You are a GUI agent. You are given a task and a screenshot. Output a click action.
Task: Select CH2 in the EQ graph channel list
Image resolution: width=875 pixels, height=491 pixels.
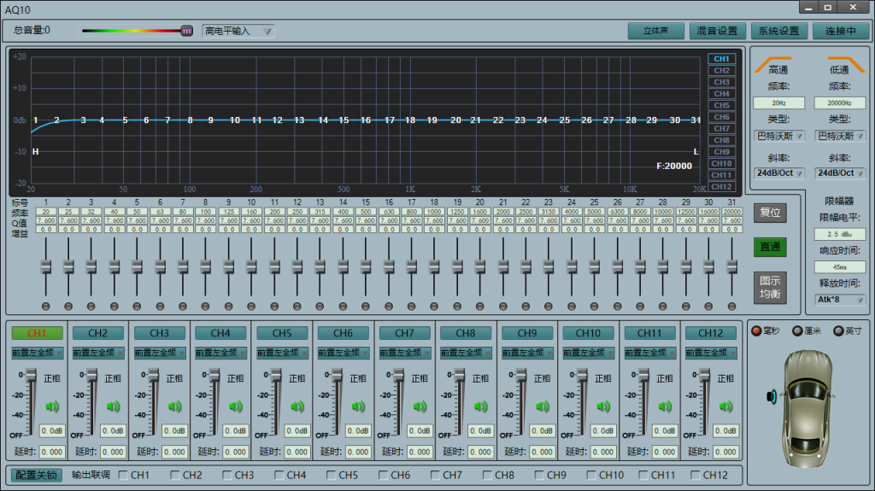coord(721,70)
